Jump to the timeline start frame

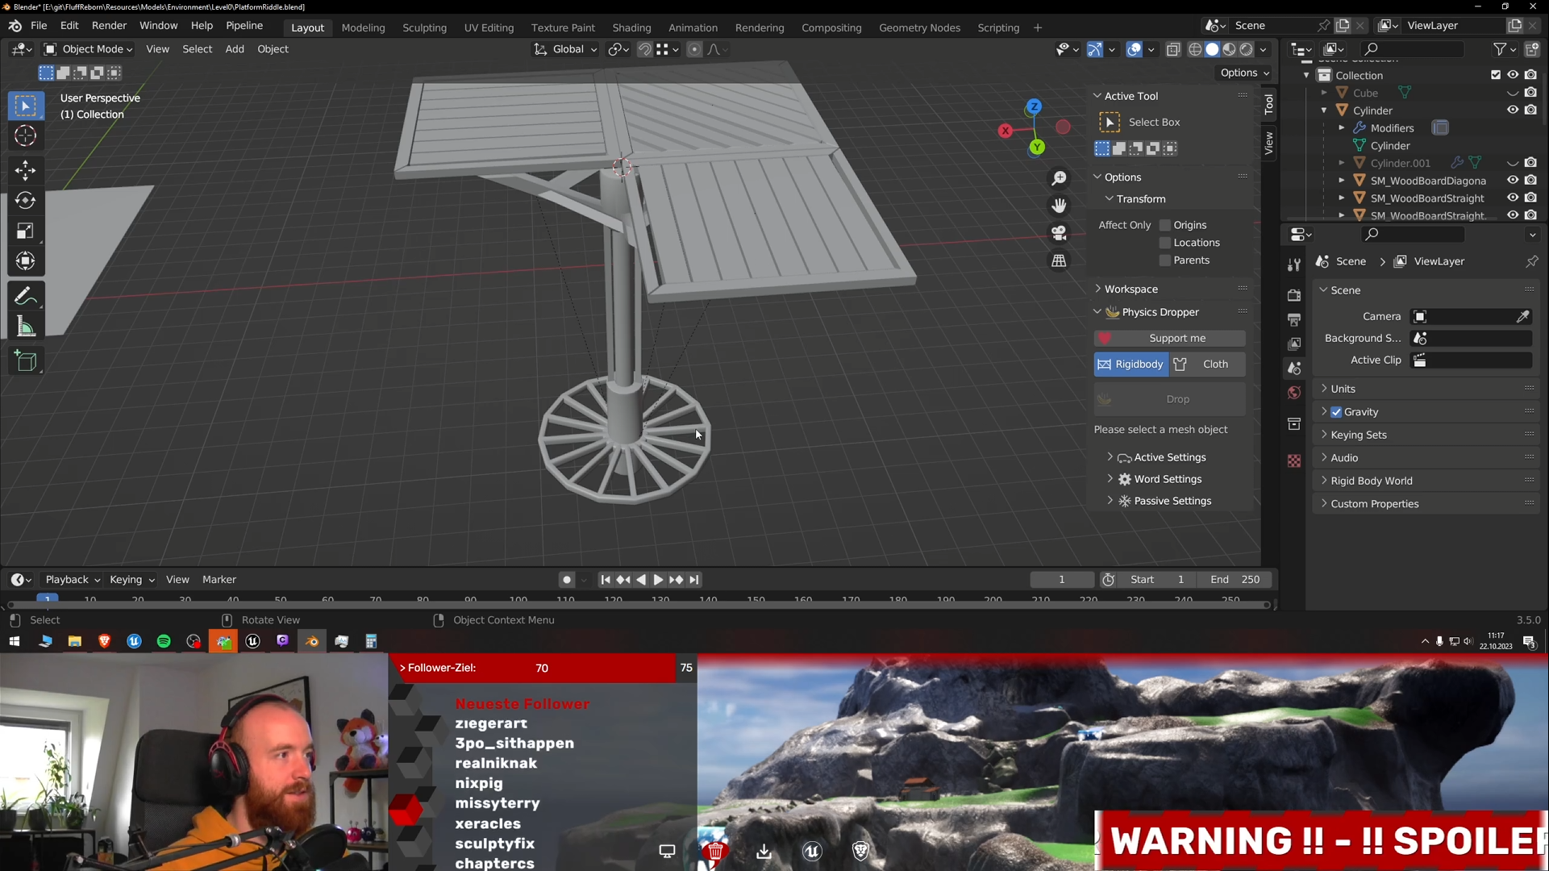coord(606,580)
